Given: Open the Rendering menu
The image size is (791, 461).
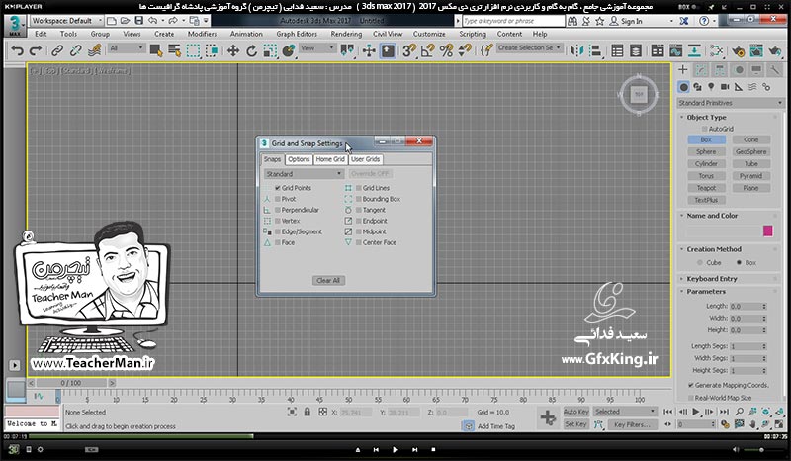Looking at the screenshot, I should [x=346, y=34].
